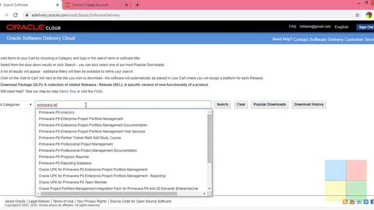Click the Oracle Cloud logo

pyautogui.click(x=33, y=27)
